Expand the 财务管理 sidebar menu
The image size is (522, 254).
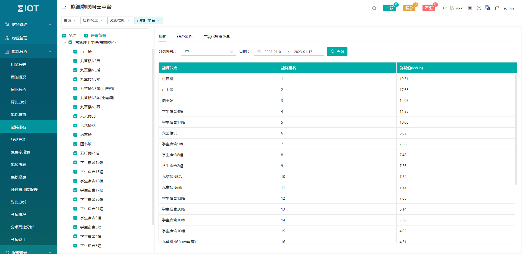click(x=29, y=24)
